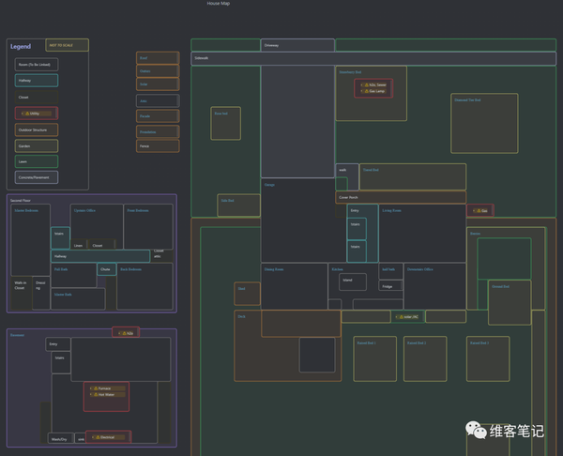Click the Utility warning icon in the Legend
The image size is (563, 456).
(x=27, y=114)
